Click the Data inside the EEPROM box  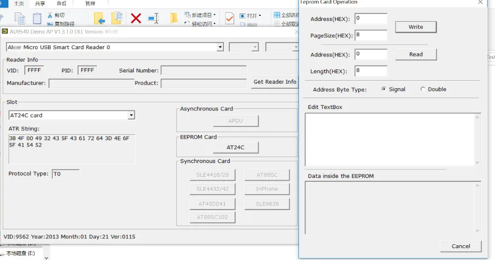coord(390,208)
